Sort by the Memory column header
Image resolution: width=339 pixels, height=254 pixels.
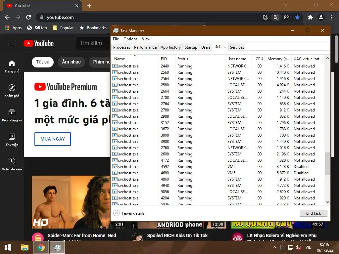pyautogui.click(x=278, y=59)
